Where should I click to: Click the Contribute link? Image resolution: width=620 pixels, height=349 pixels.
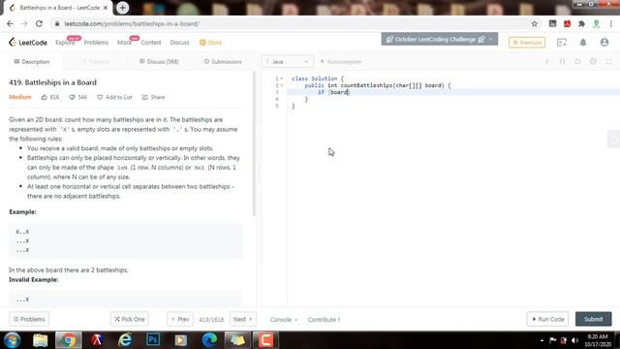pyautogui.click(x=324, y=320)
